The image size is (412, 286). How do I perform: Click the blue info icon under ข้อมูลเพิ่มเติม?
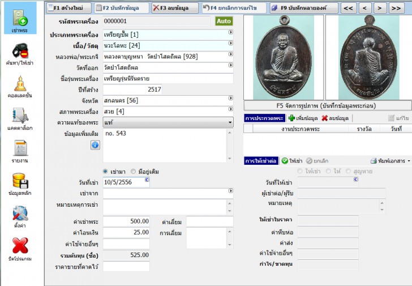[x=95, y=145]
